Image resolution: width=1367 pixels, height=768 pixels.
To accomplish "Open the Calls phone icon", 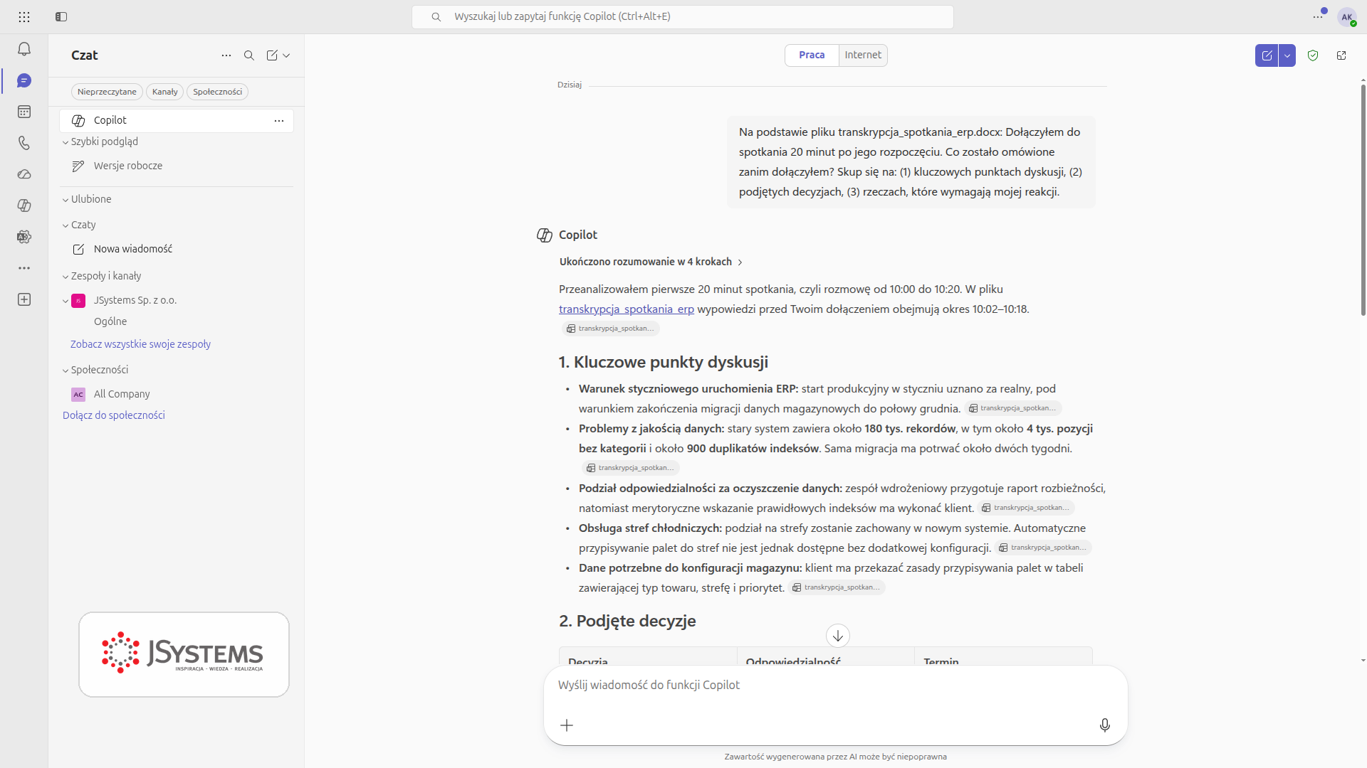I will tap(24, 143).
